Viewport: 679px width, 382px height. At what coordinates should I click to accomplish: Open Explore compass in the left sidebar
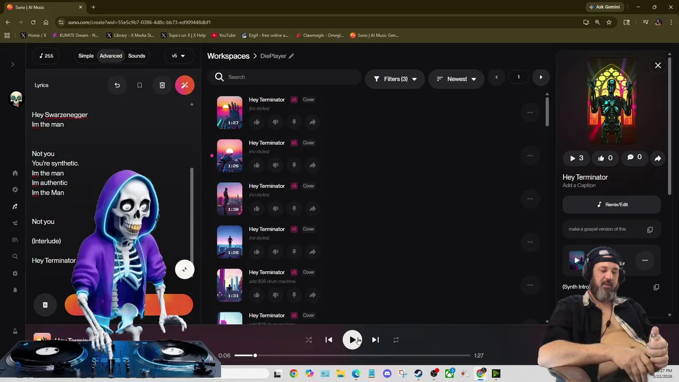point(15,189)
